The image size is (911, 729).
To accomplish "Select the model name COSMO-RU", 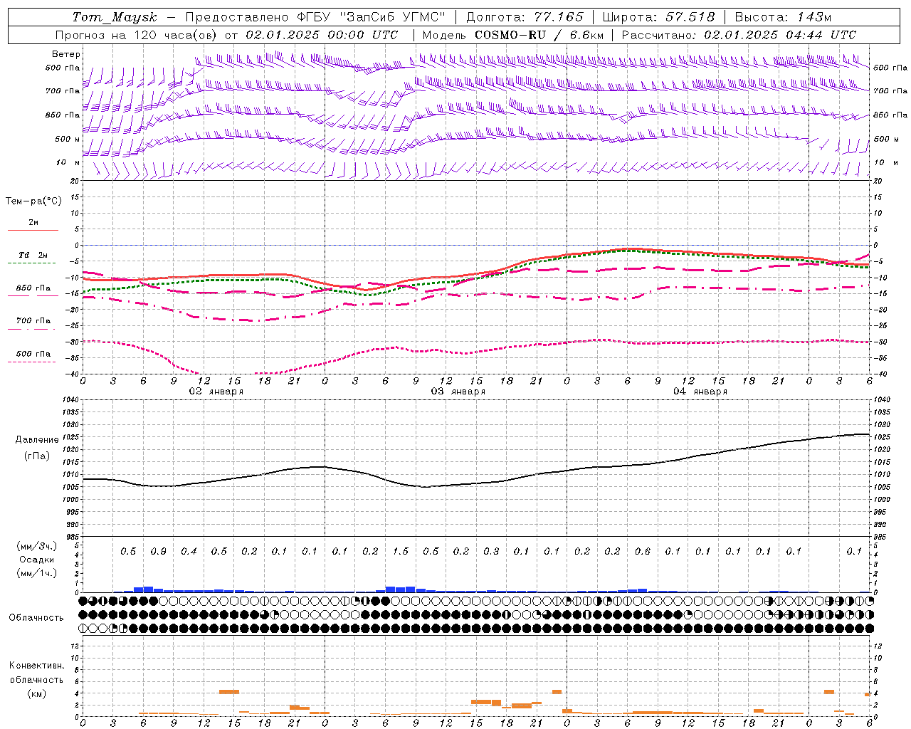I will point(510,35).
